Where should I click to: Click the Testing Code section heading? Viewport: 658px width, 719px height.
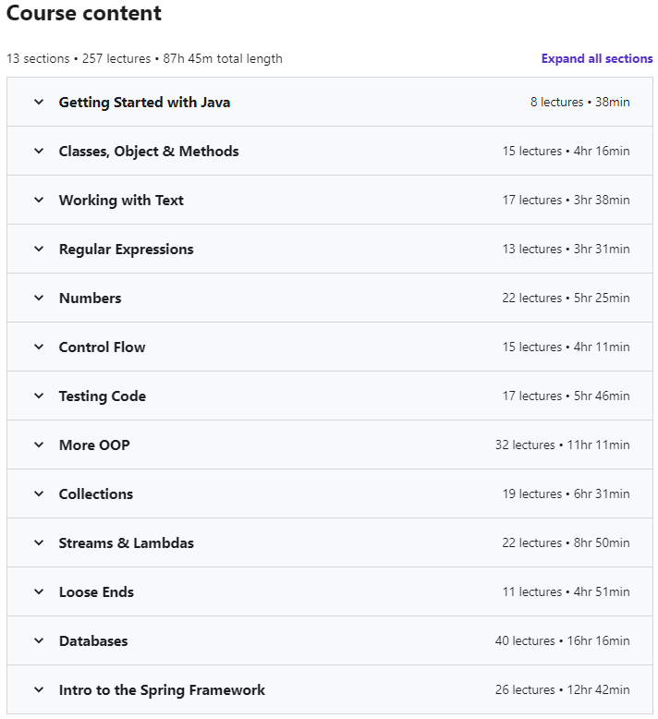pos(102,396)
